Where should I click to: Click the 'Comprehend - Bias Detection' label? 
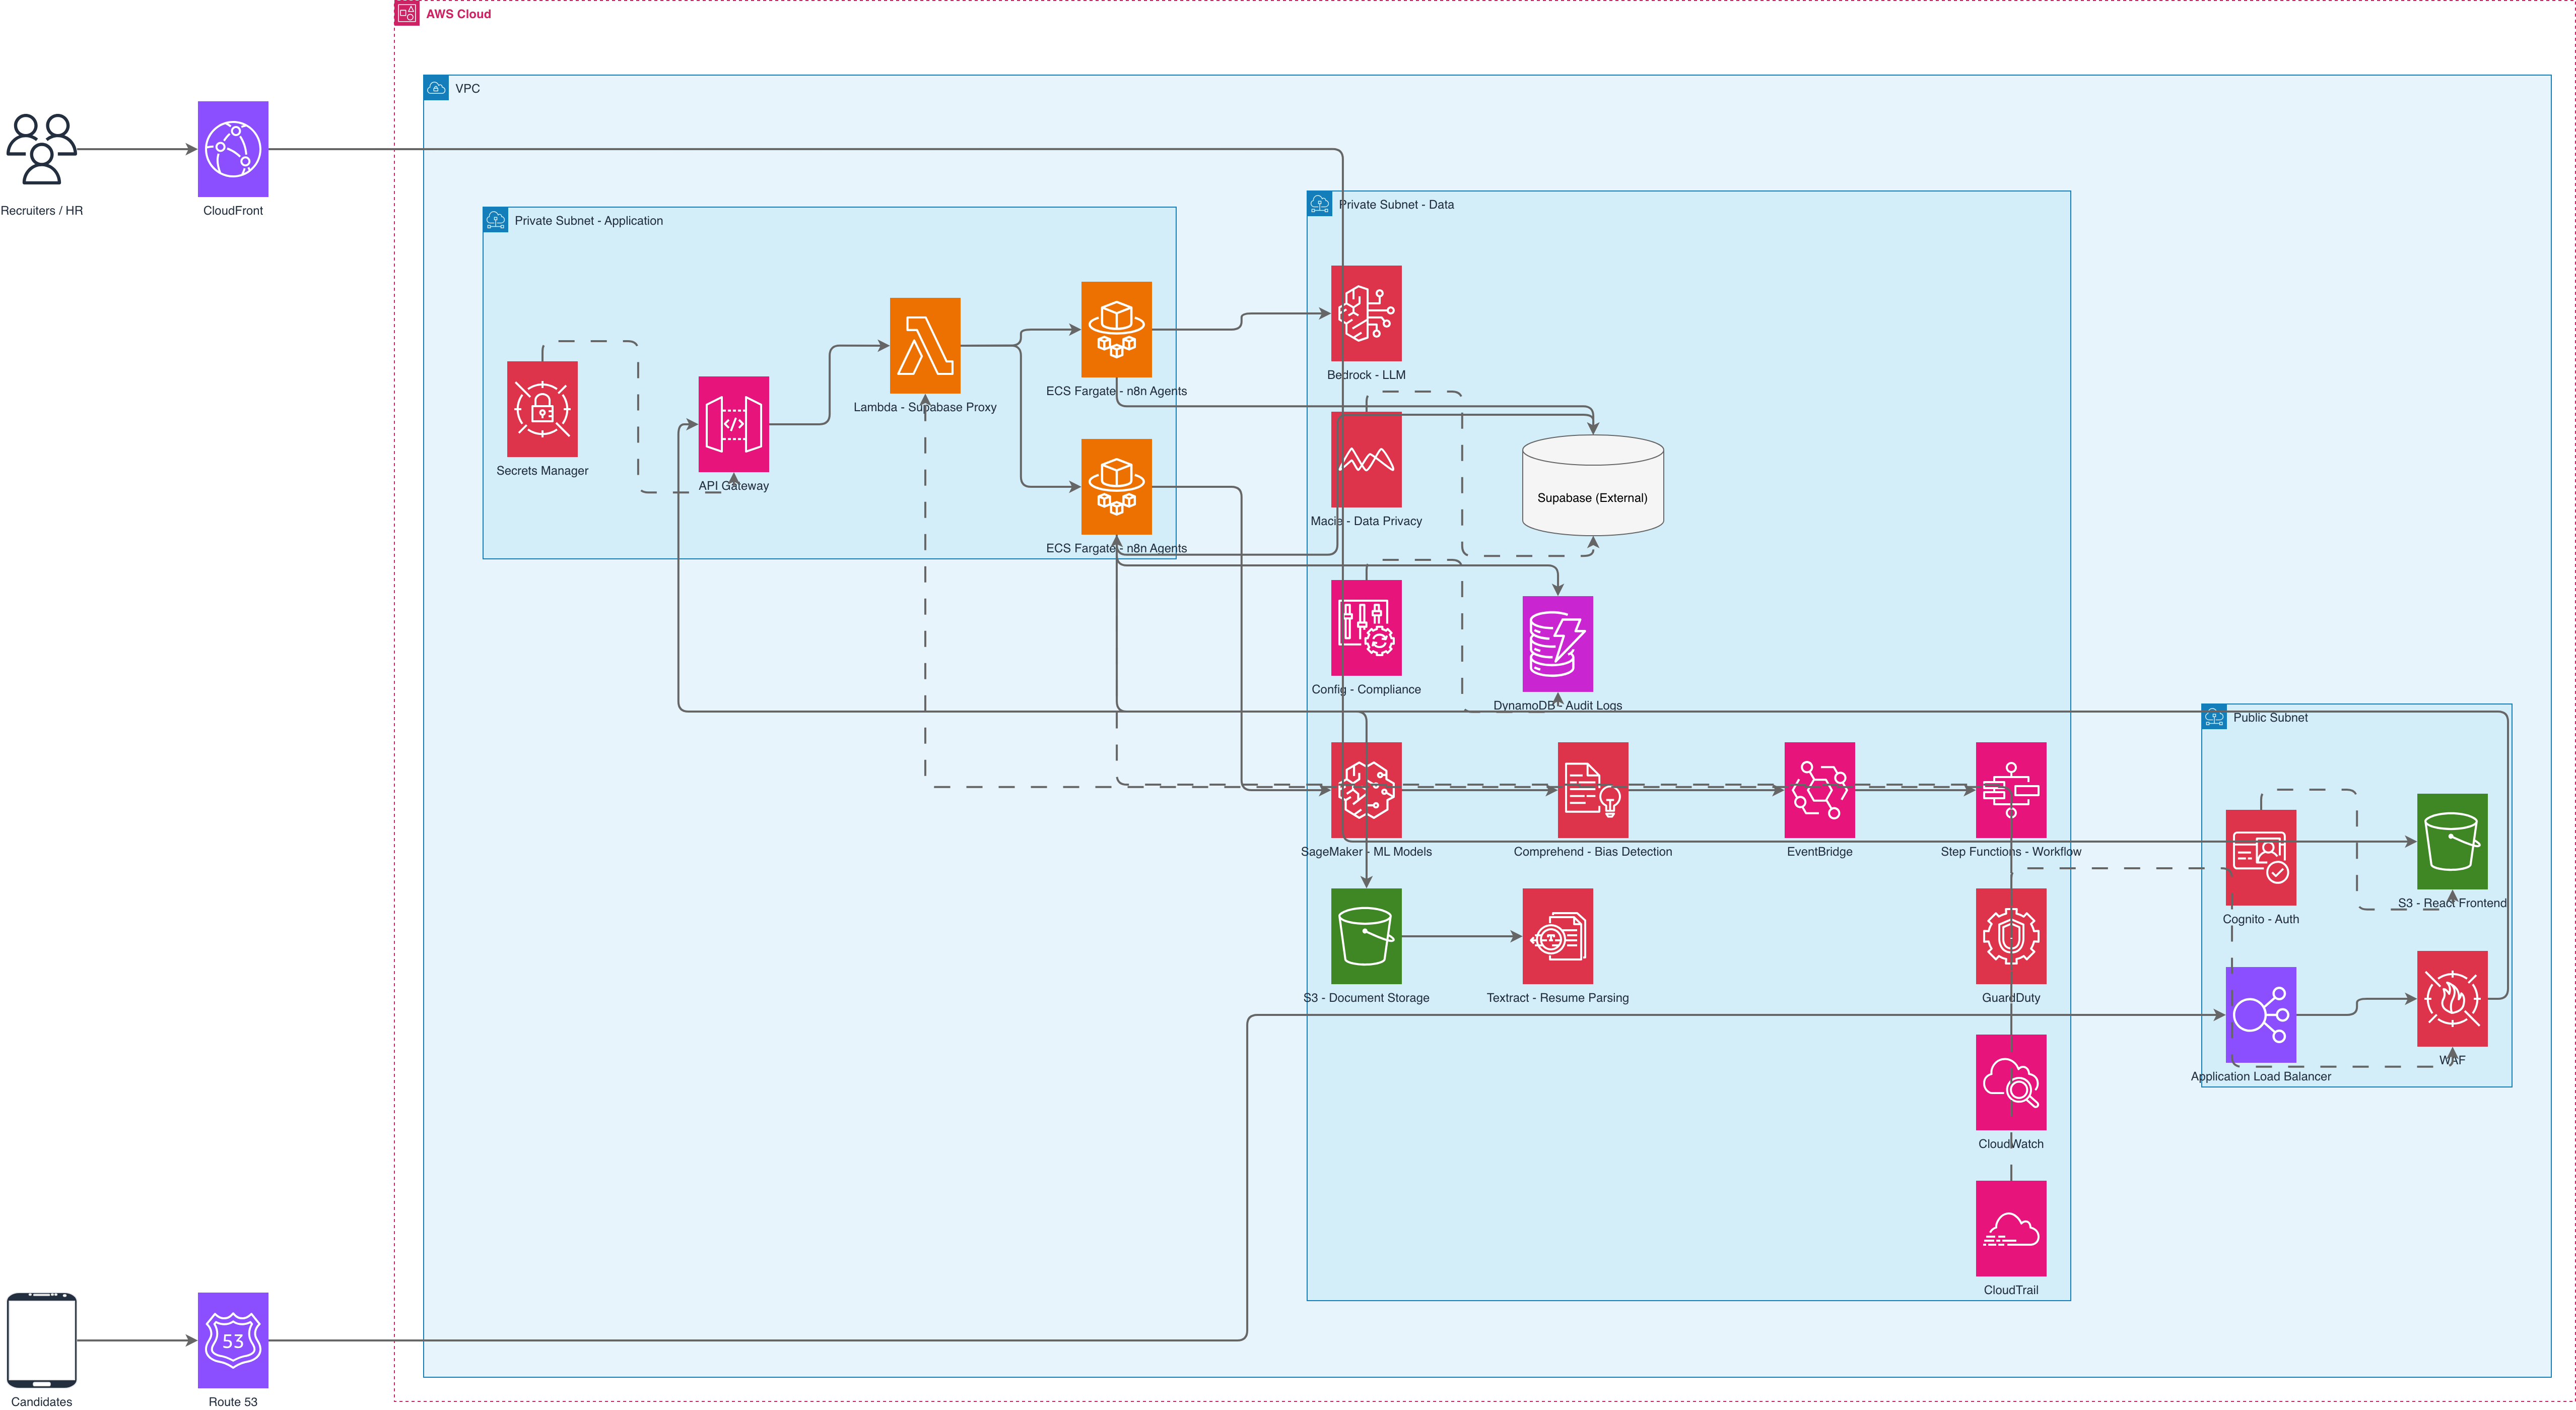[x=1592, y=852]
